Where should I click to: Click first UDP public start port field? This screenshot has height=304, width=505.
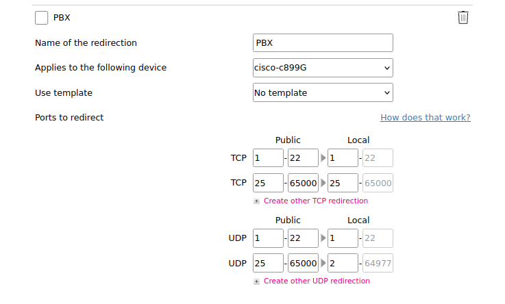click(268, 238)
